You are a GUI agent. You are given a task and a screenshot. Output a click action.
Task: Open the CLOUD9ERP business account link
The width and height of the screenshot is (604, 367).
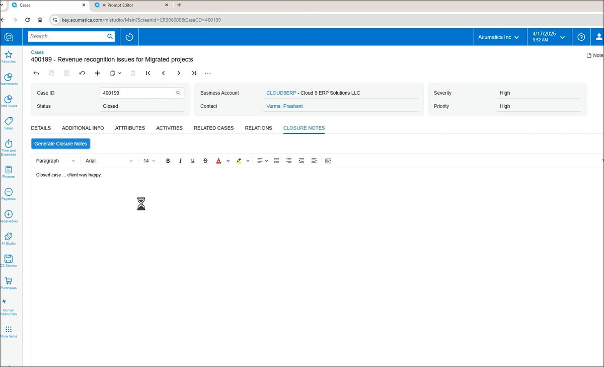pos(281,93)
